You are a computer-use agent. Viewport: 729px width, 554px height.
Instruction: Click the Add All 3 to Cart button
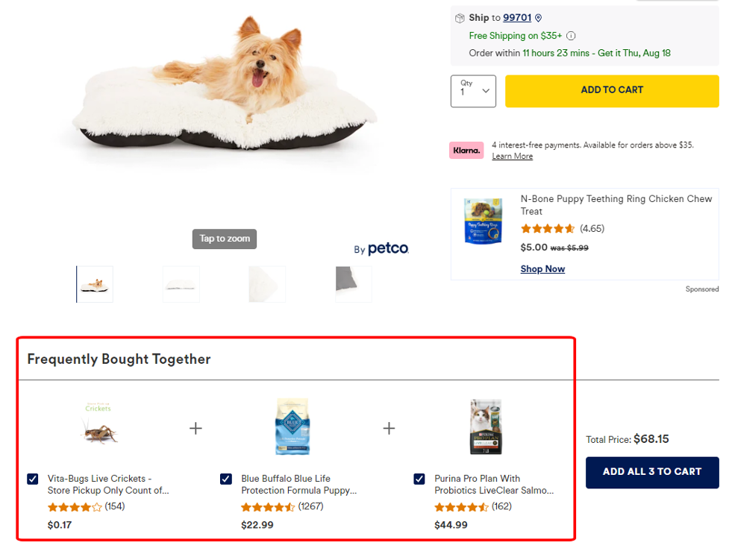652,472
